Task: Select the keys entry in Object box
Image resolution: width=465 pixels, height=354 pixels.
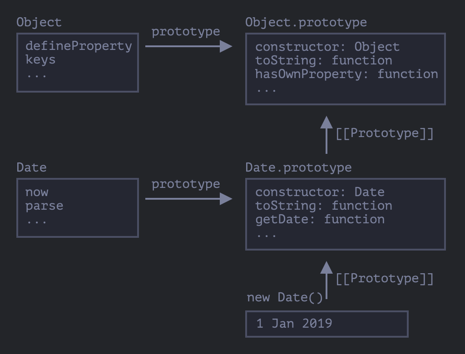Action: 40,59
